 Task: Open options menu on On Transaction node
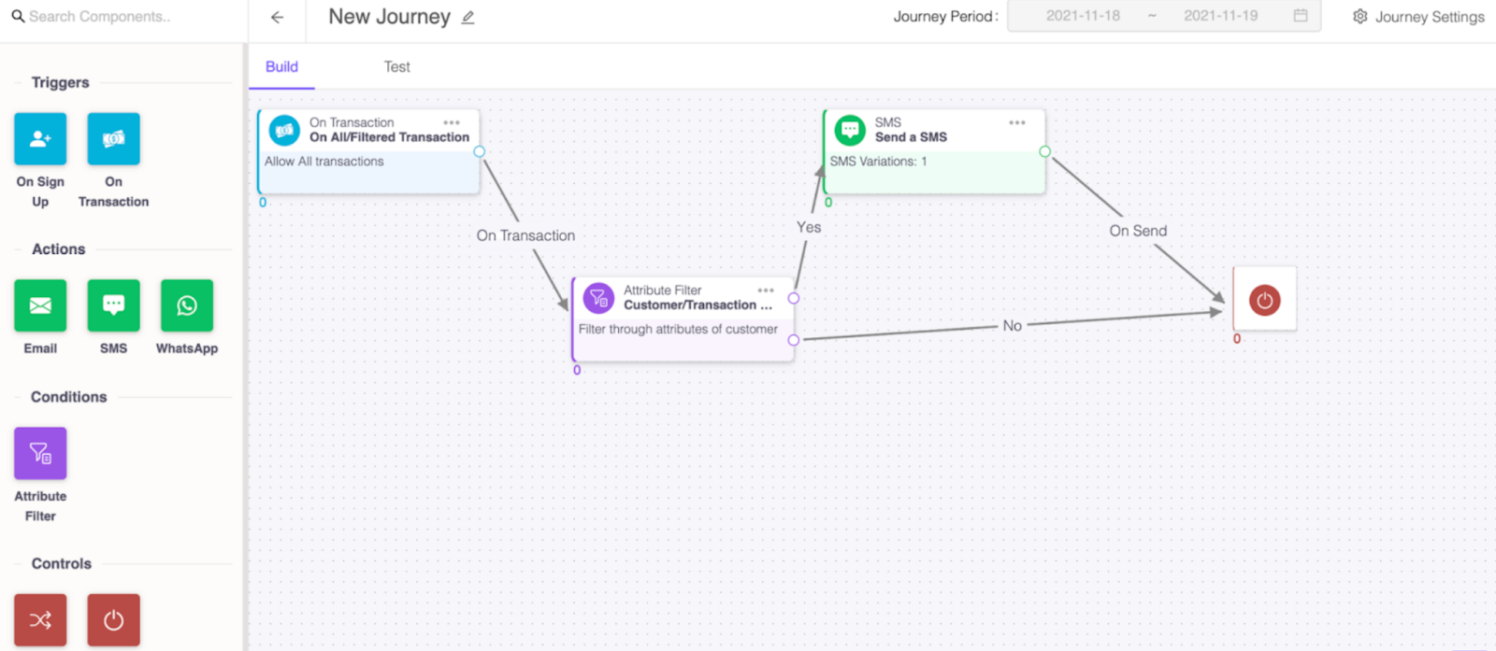(x=452, y=122)
